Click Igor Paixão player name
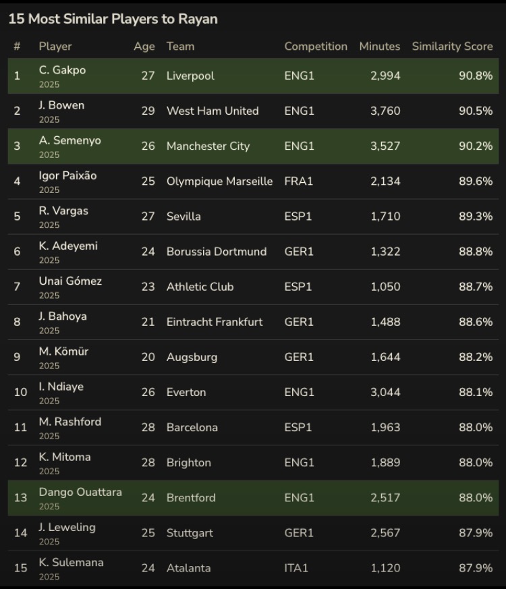Image resolution: width=506 pixels, height=589 pixels. click(x=67, y=176)
